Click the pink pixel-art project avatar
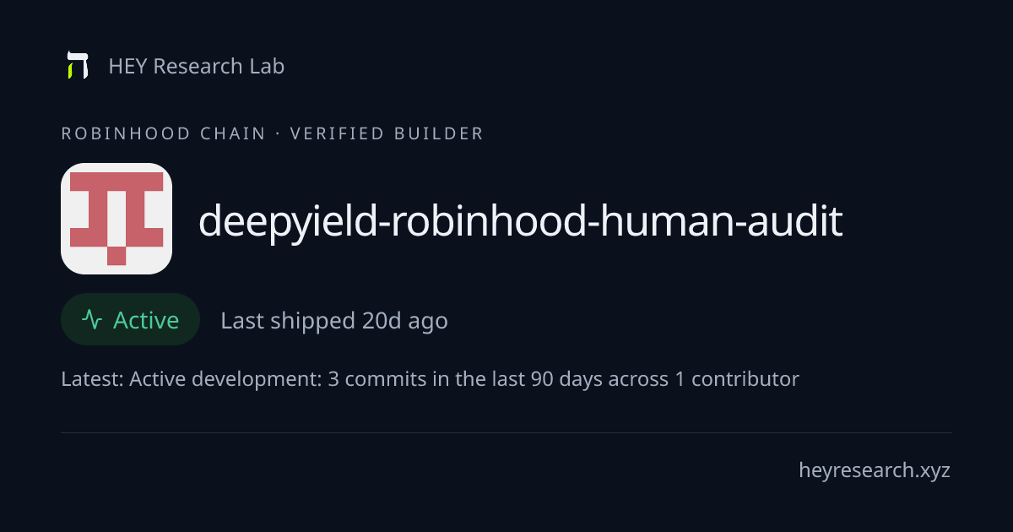1013x532 pixels. pyautogui.click(x=116, y=219)
